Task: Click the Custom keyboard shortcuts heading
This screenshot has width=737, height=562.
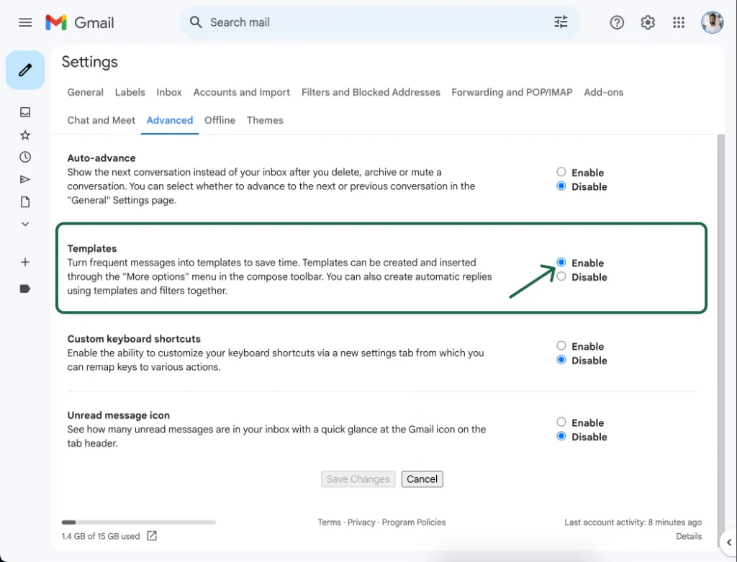Action: pyautogui.click(x=134, y=339)
